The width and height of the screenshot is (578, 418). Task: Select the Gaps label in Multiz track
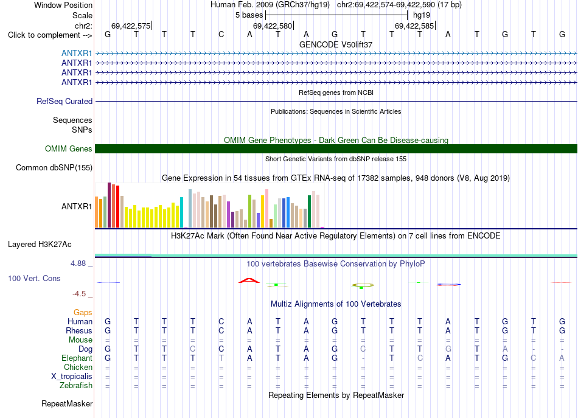(83, 312)
